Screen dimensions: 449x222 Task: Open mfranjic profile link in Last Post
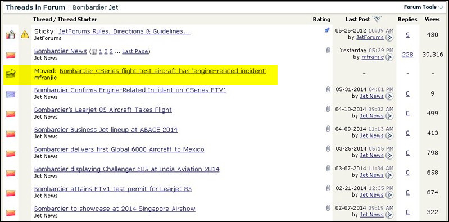pyautogui.click(x=373, y=57)
